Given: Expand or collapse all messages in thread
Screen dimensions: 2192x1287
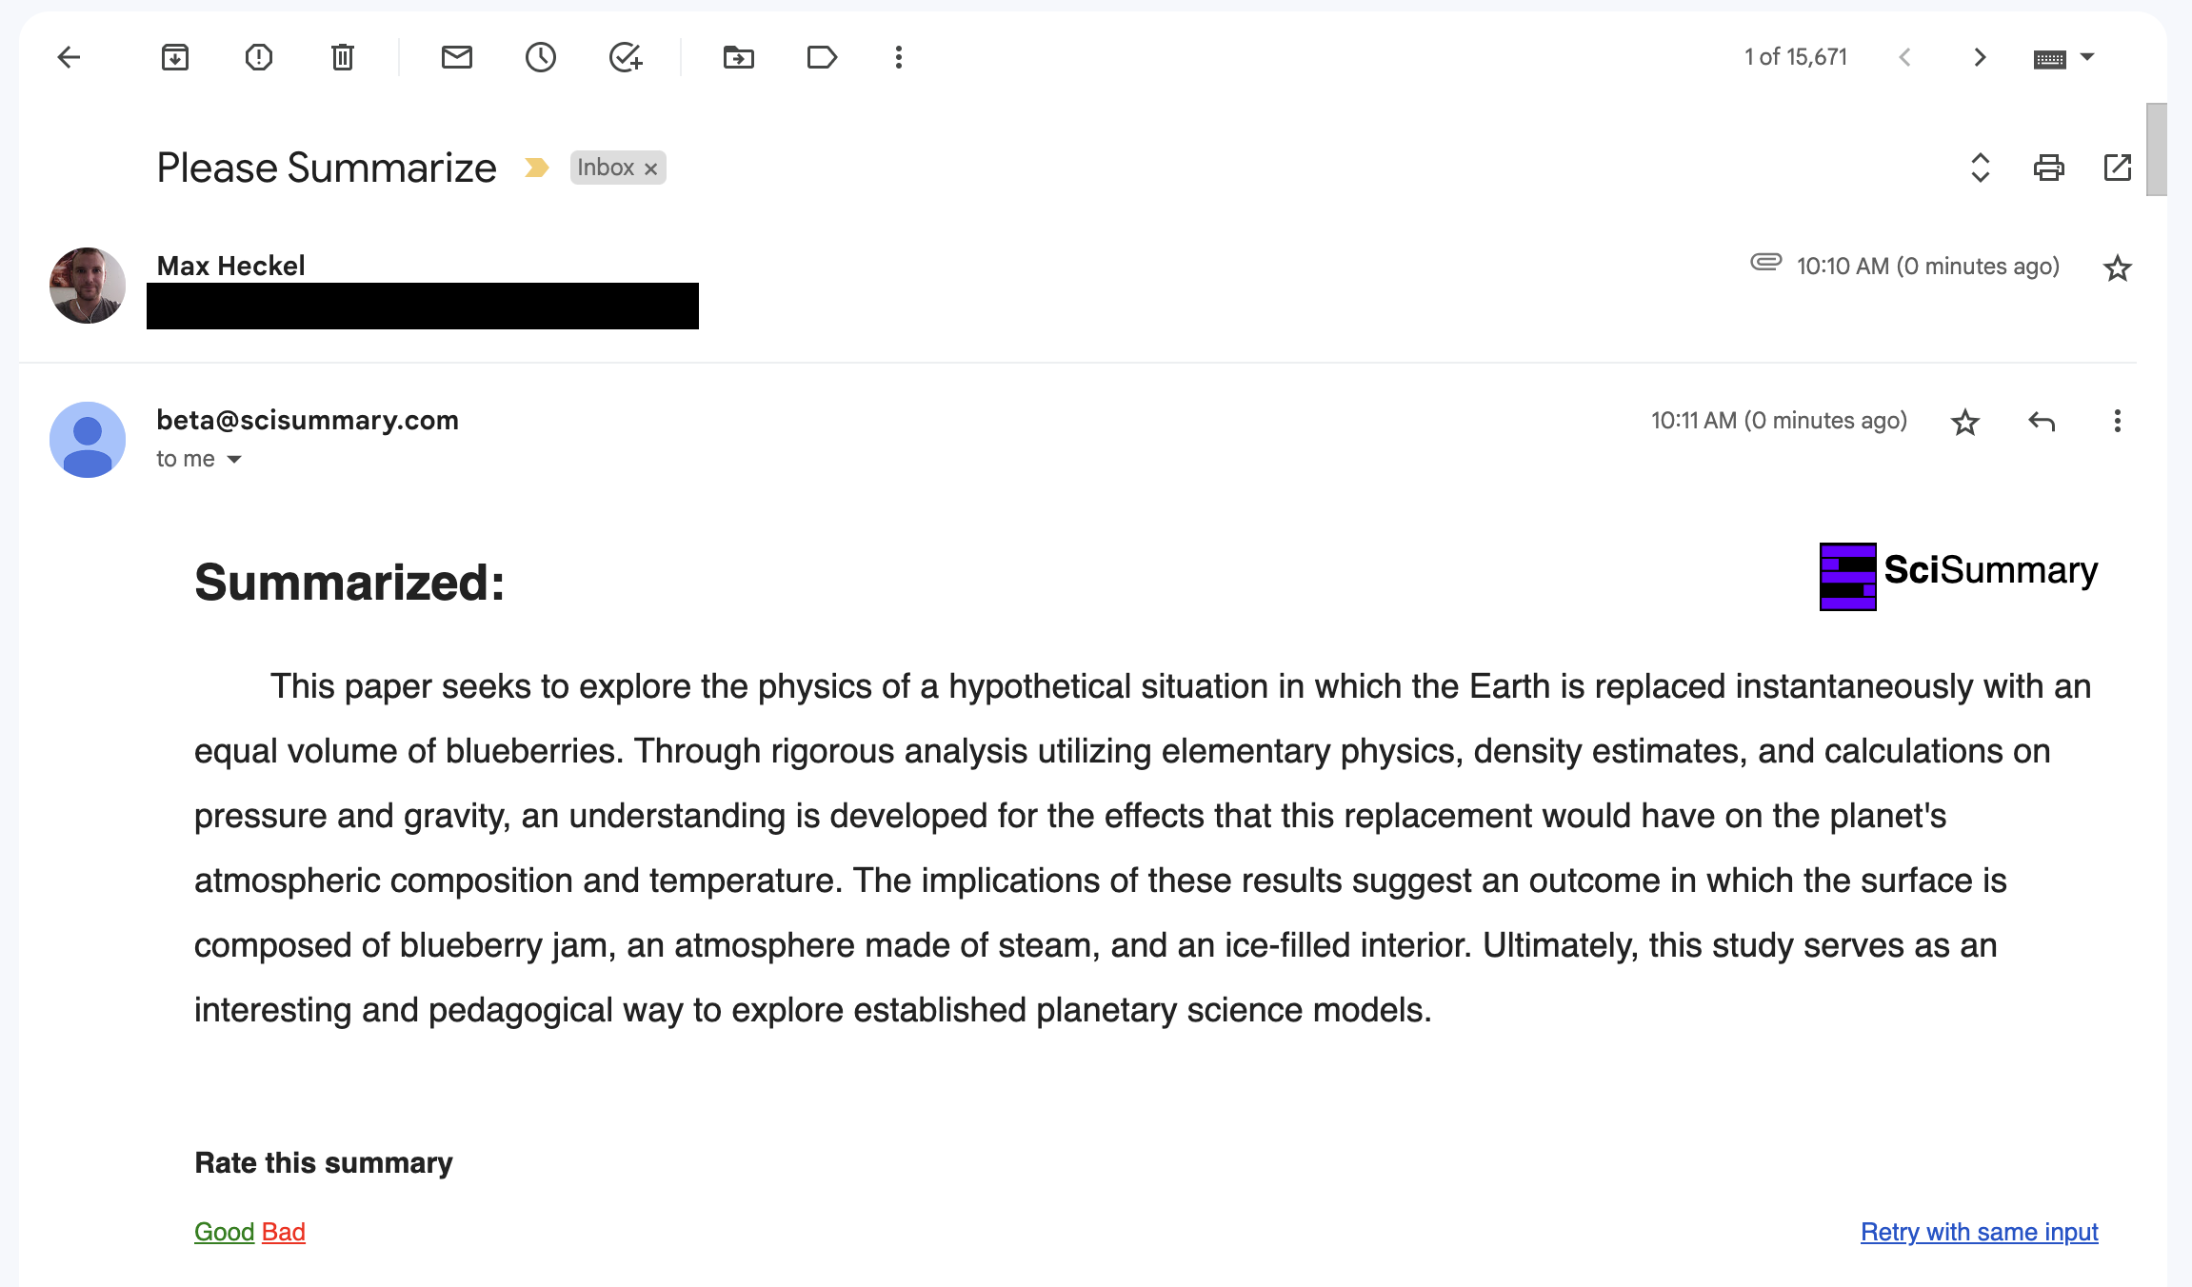Looking at the screenshot, I should pos(1981,168).
